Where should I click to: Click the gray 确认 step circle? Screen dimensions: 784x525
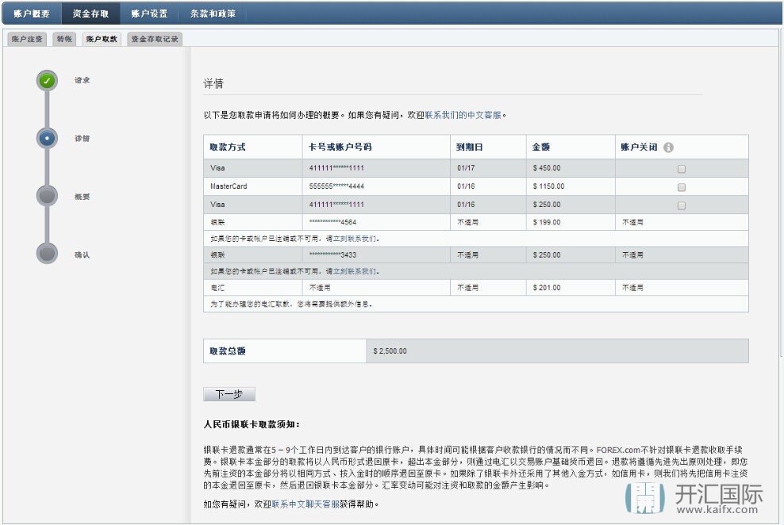tap(47, 254)
